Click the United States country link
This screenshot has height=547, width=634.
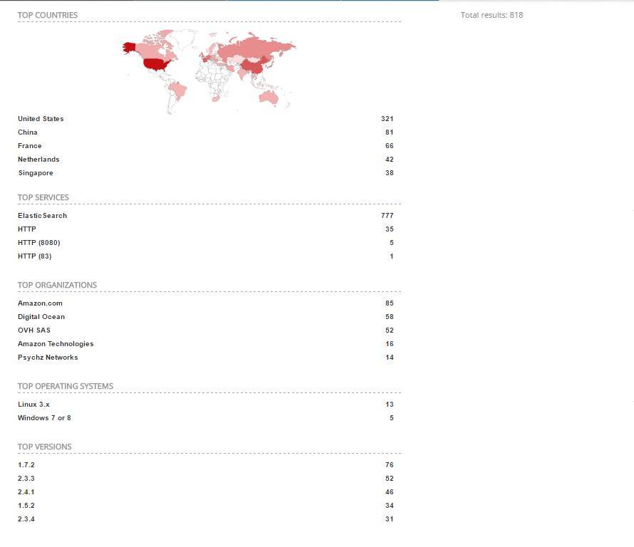pos(41,119)
